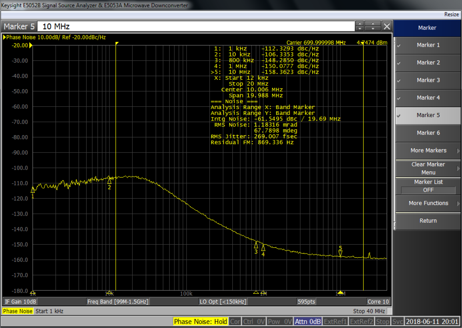Click the Marker menu header
Viewport: 462px width, 328px height.
pos(428,28)
